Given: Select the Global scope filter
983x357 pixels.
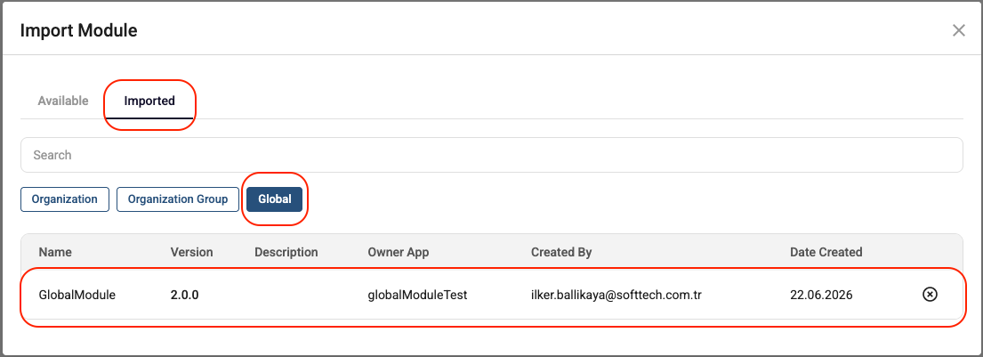Looking at the screenshot, I should 275,199.
